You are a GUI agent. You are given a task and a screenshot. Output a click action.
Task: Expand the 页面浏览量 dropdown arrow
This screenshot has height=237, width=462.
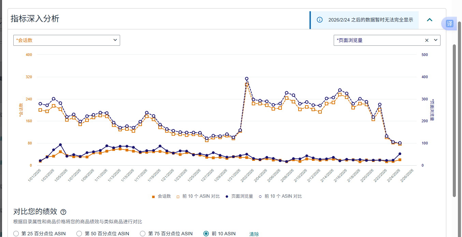pyautogui.click(x=435, y=40)
